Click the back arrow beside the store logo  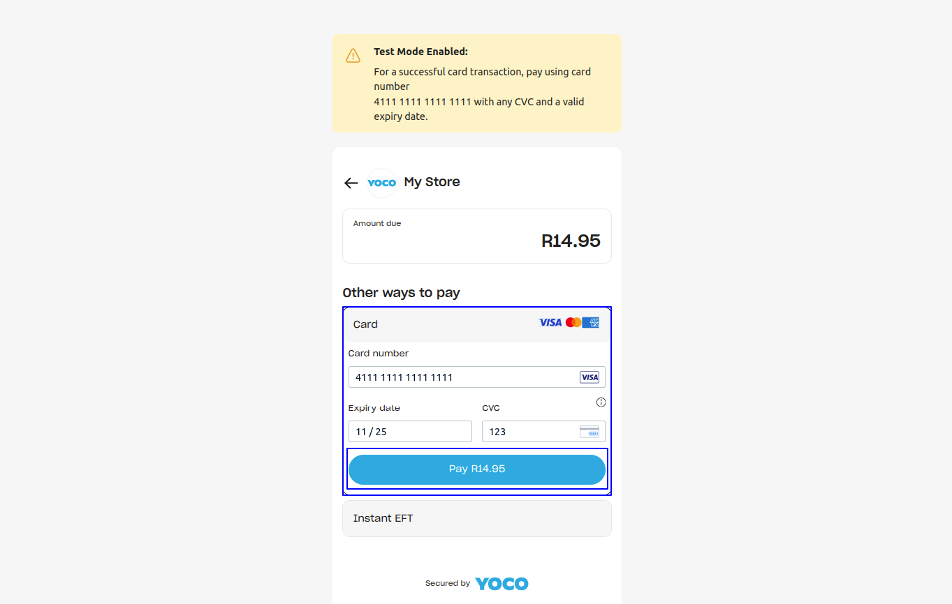pyautogui.click(x=351, y=183)
